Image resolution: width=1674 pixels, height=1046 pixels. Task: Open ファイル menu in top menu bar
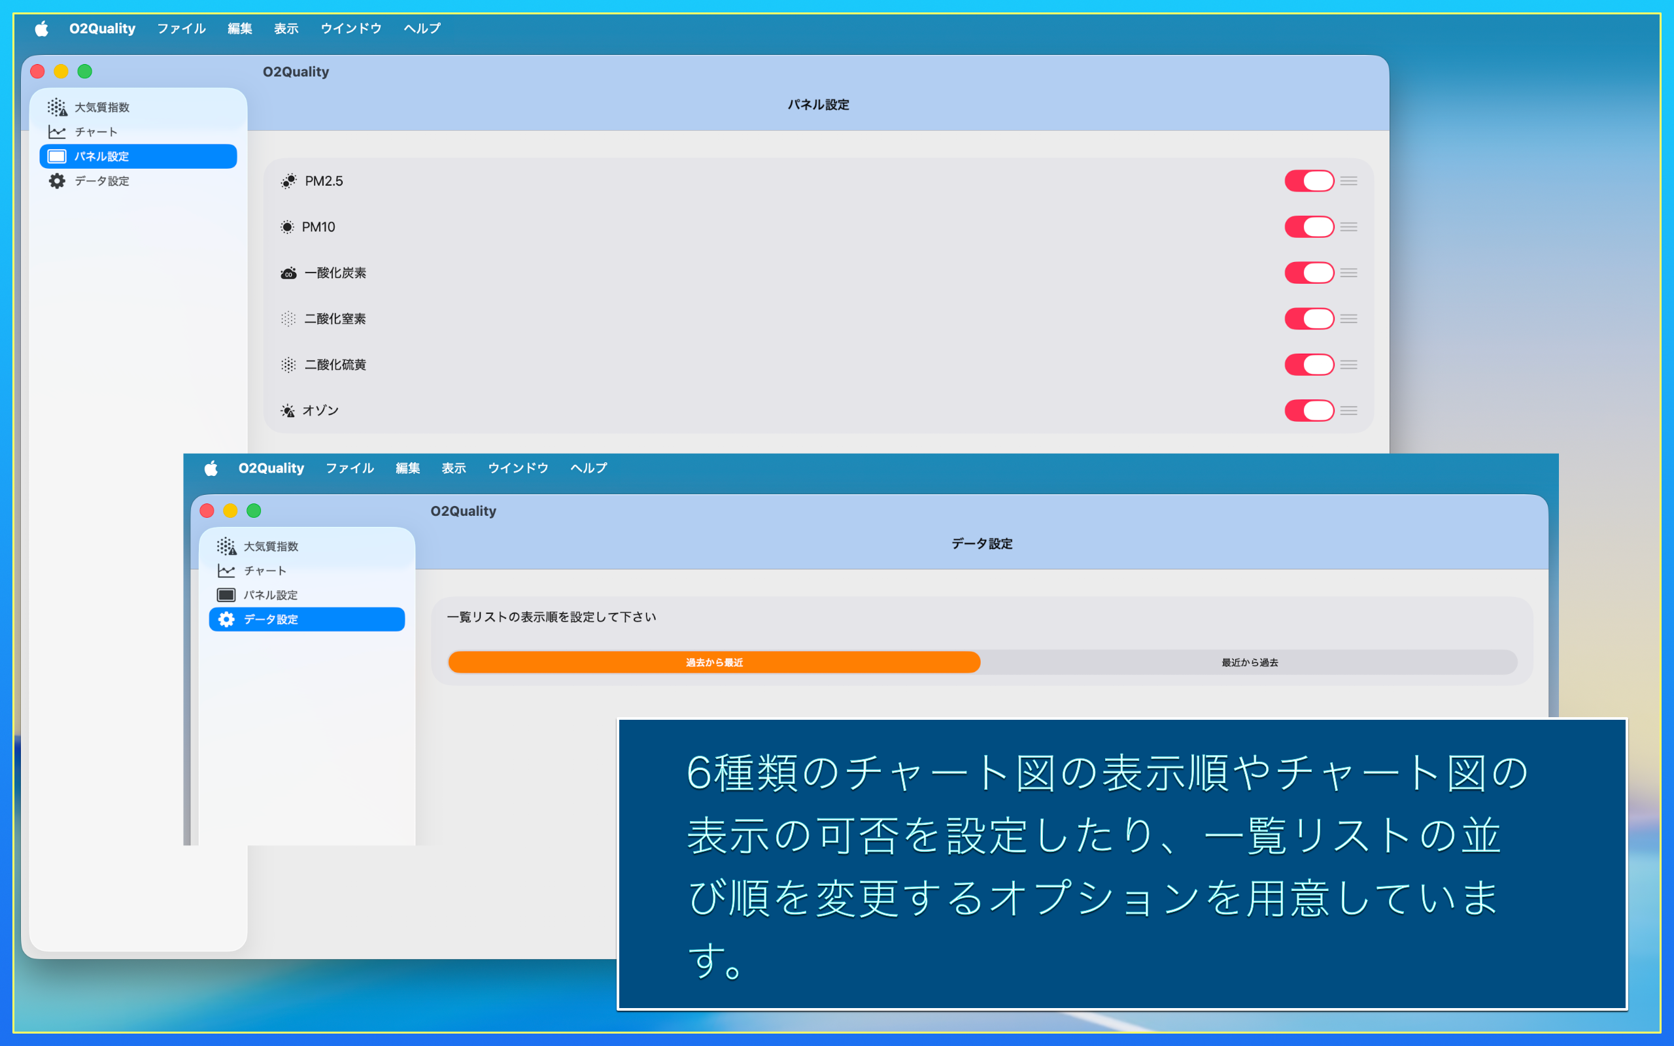pyautogui.click(x=181, y=28)
